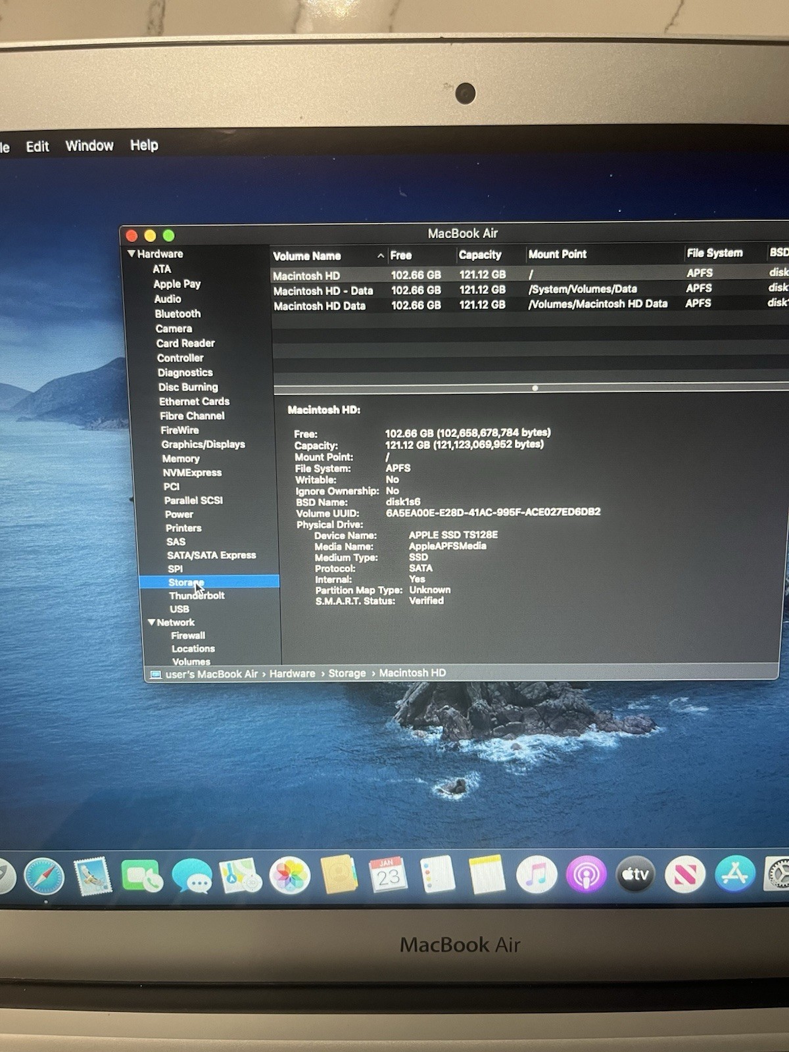The image size is (789, 1052).
Task: Launch the App Store from dock
Action: 734,874
